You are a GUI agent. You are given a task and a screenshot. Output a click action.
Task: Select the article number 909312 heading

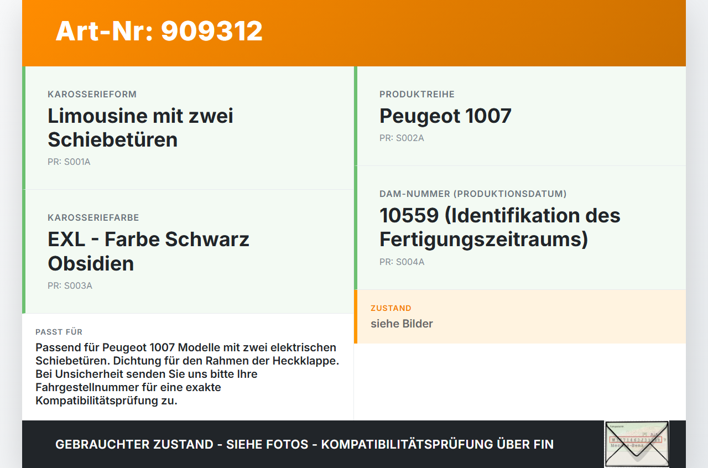click(x=159, y=31)
